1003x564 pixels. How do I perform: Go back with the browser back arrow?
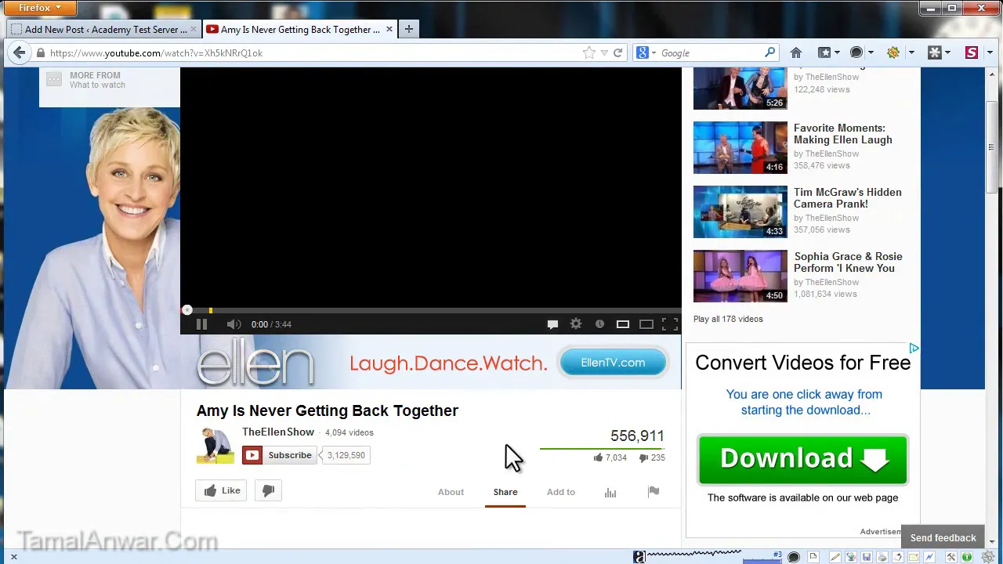point(19,52)
